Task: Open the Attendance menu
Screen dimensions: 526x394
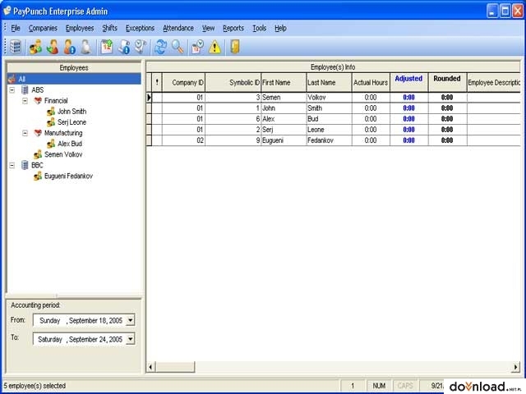Action: [x=178, y=28]
